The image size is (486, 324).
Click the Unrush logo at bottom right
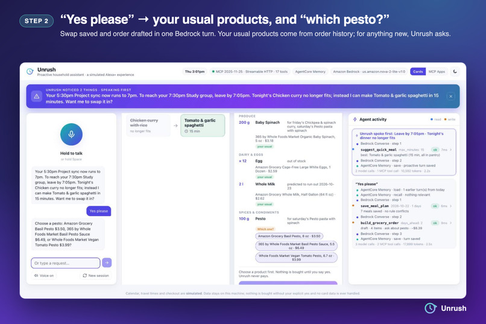coord(446,308)
